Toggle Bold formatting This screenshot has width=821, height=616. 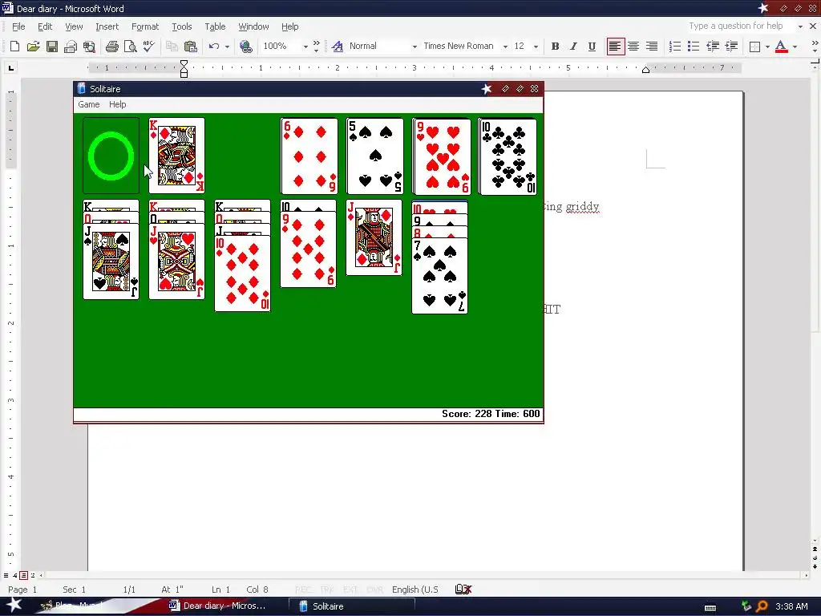click(x=555, y=46)
